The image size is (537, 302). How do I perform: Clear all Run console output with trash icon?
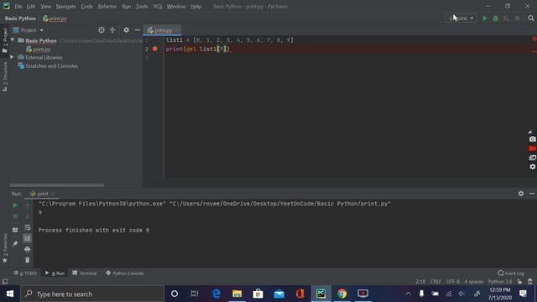point(28,260)
